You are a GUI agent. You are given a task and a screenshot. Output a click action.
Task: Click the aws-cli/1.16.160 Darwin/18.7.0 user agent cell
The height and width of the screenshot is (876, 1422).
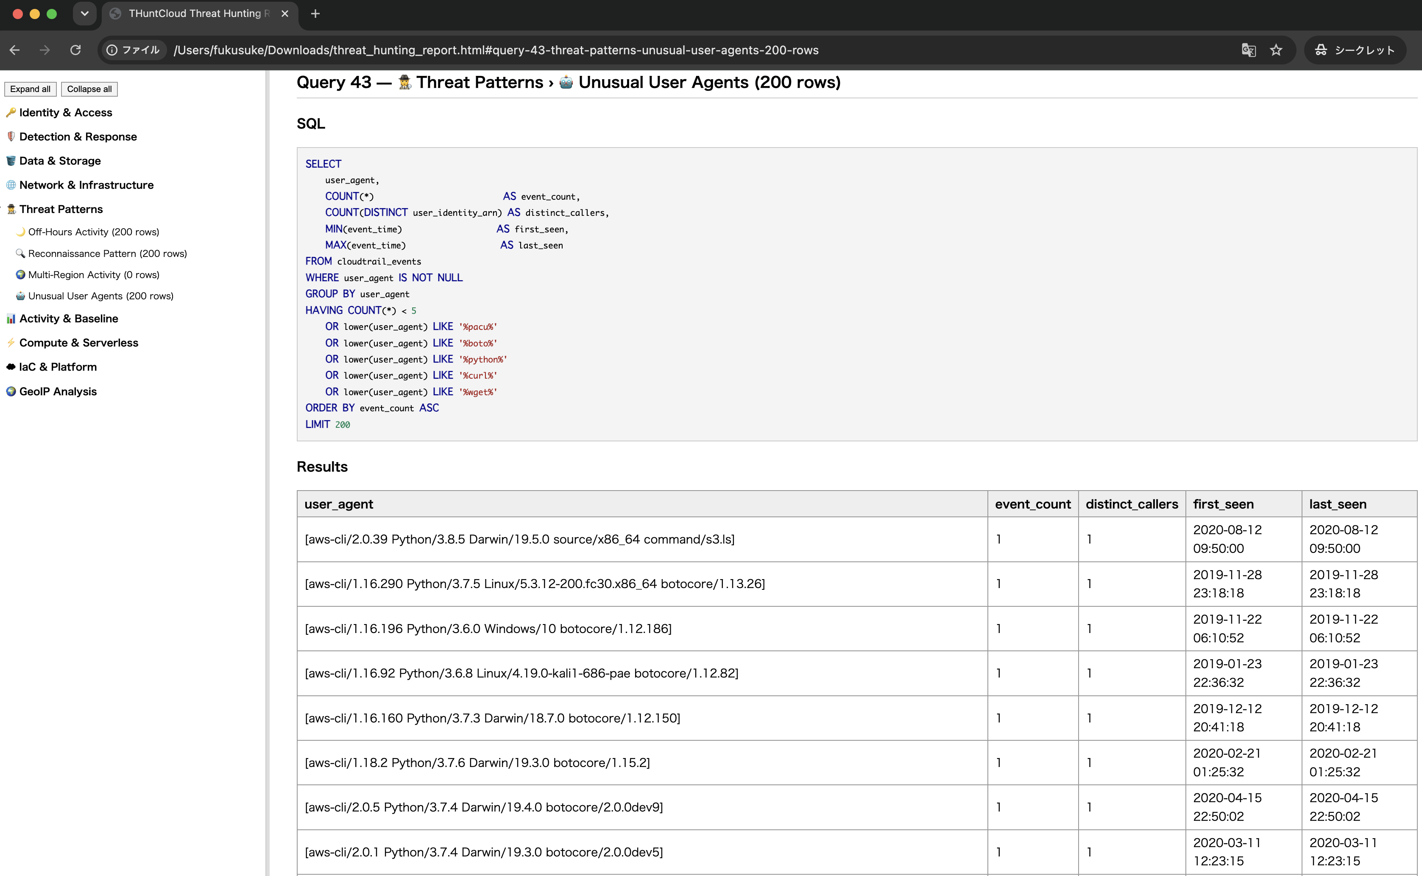[642, 718]
